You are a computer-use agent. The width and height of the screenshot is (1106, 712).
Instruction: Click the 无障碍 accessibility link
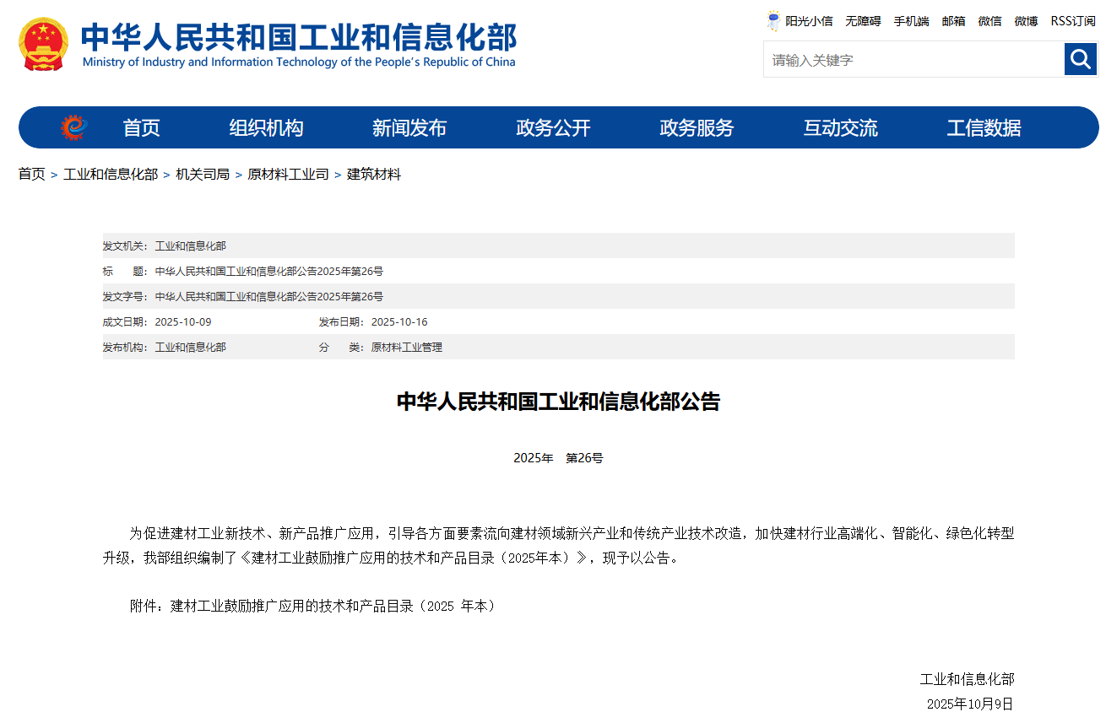(863, 21)
